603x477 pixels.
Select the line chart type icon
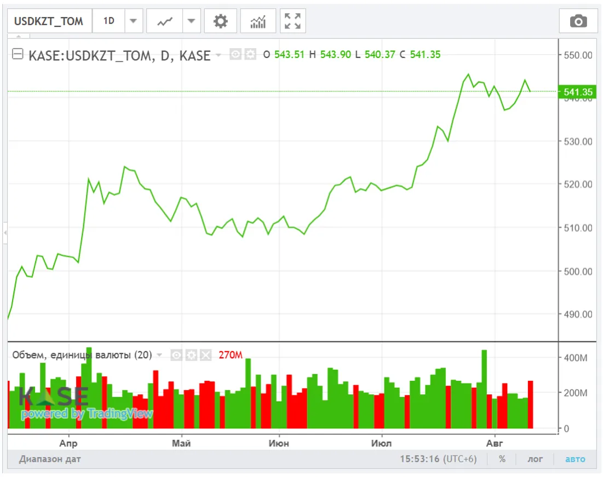pyautogui.click(x=165, y=21)
